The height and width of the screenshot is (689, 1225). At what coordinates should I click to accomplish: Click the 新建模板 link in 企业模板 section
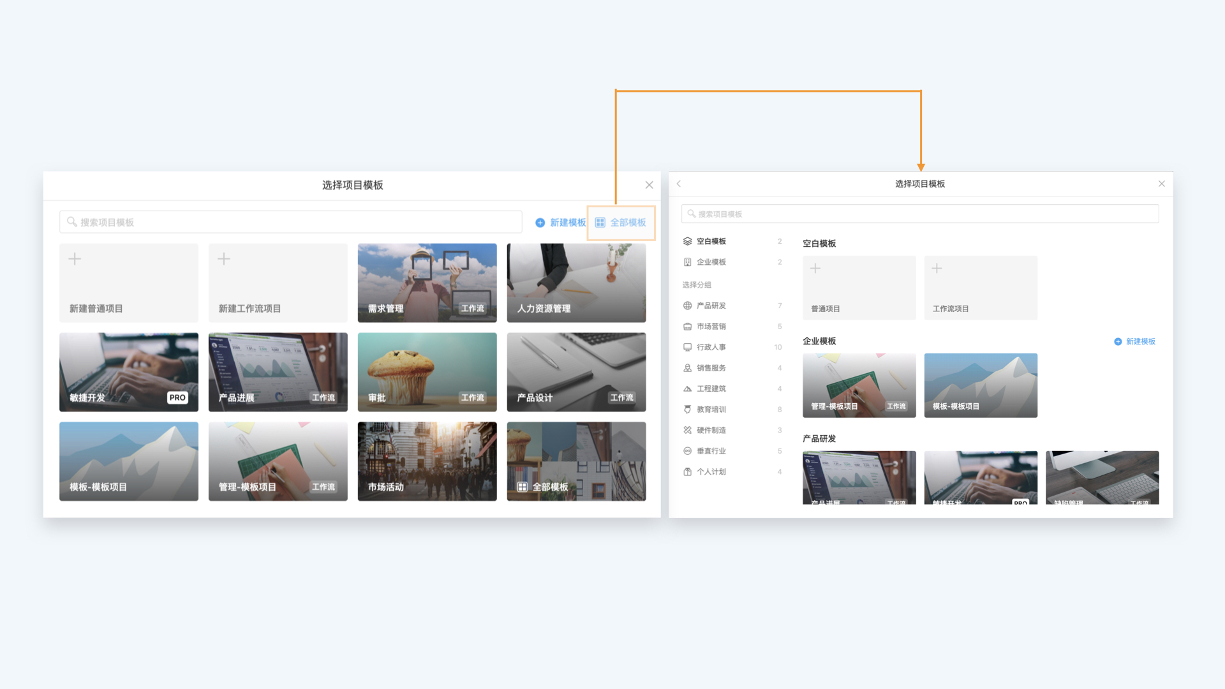click(x=1135, y=341)
